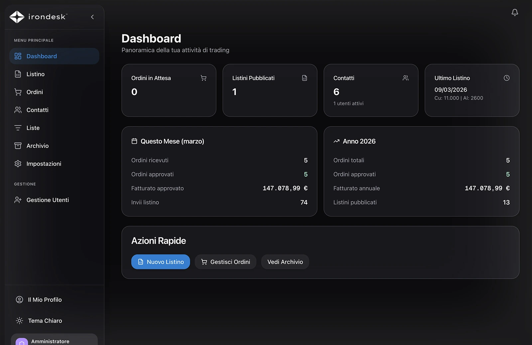Open Il Mio Profilo
Image resolution: width=532 pixels, height=345 pixels.
click(45, 300)
